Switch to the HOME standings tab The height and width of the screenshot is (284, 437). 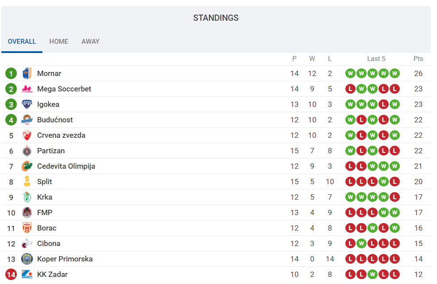tap(59, 42)
